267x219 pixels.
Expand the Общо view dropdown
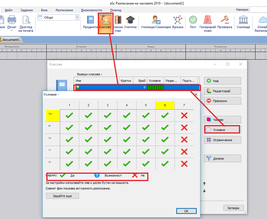[x=77, y=17]
